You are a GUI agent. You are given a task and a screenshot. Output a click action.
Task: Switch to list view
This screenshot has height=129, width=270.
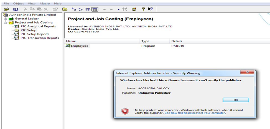coord(88,9)
